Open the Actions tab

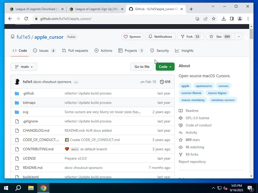pos(103,51)
